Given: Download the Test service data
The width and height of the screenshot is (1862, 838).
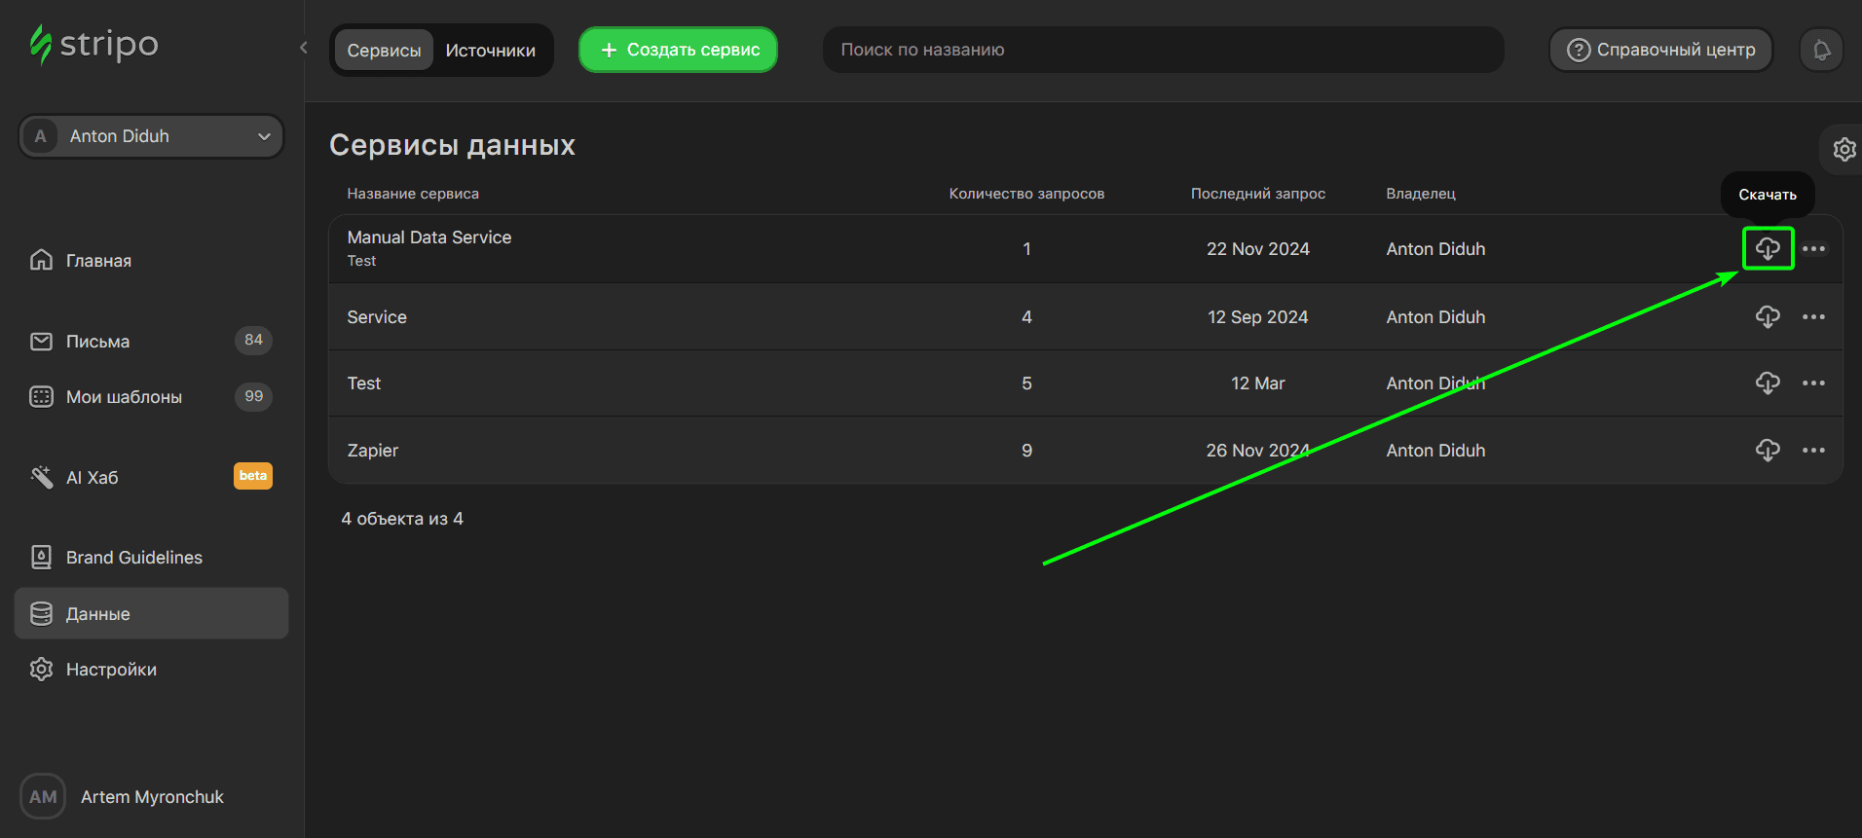Looking at the screenshot, I should click(1768, 383).
